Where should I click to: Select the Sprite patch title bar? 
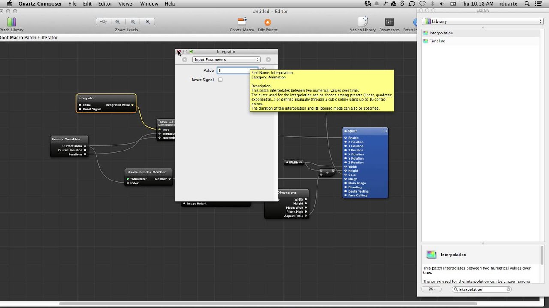[x=365, y=131]
